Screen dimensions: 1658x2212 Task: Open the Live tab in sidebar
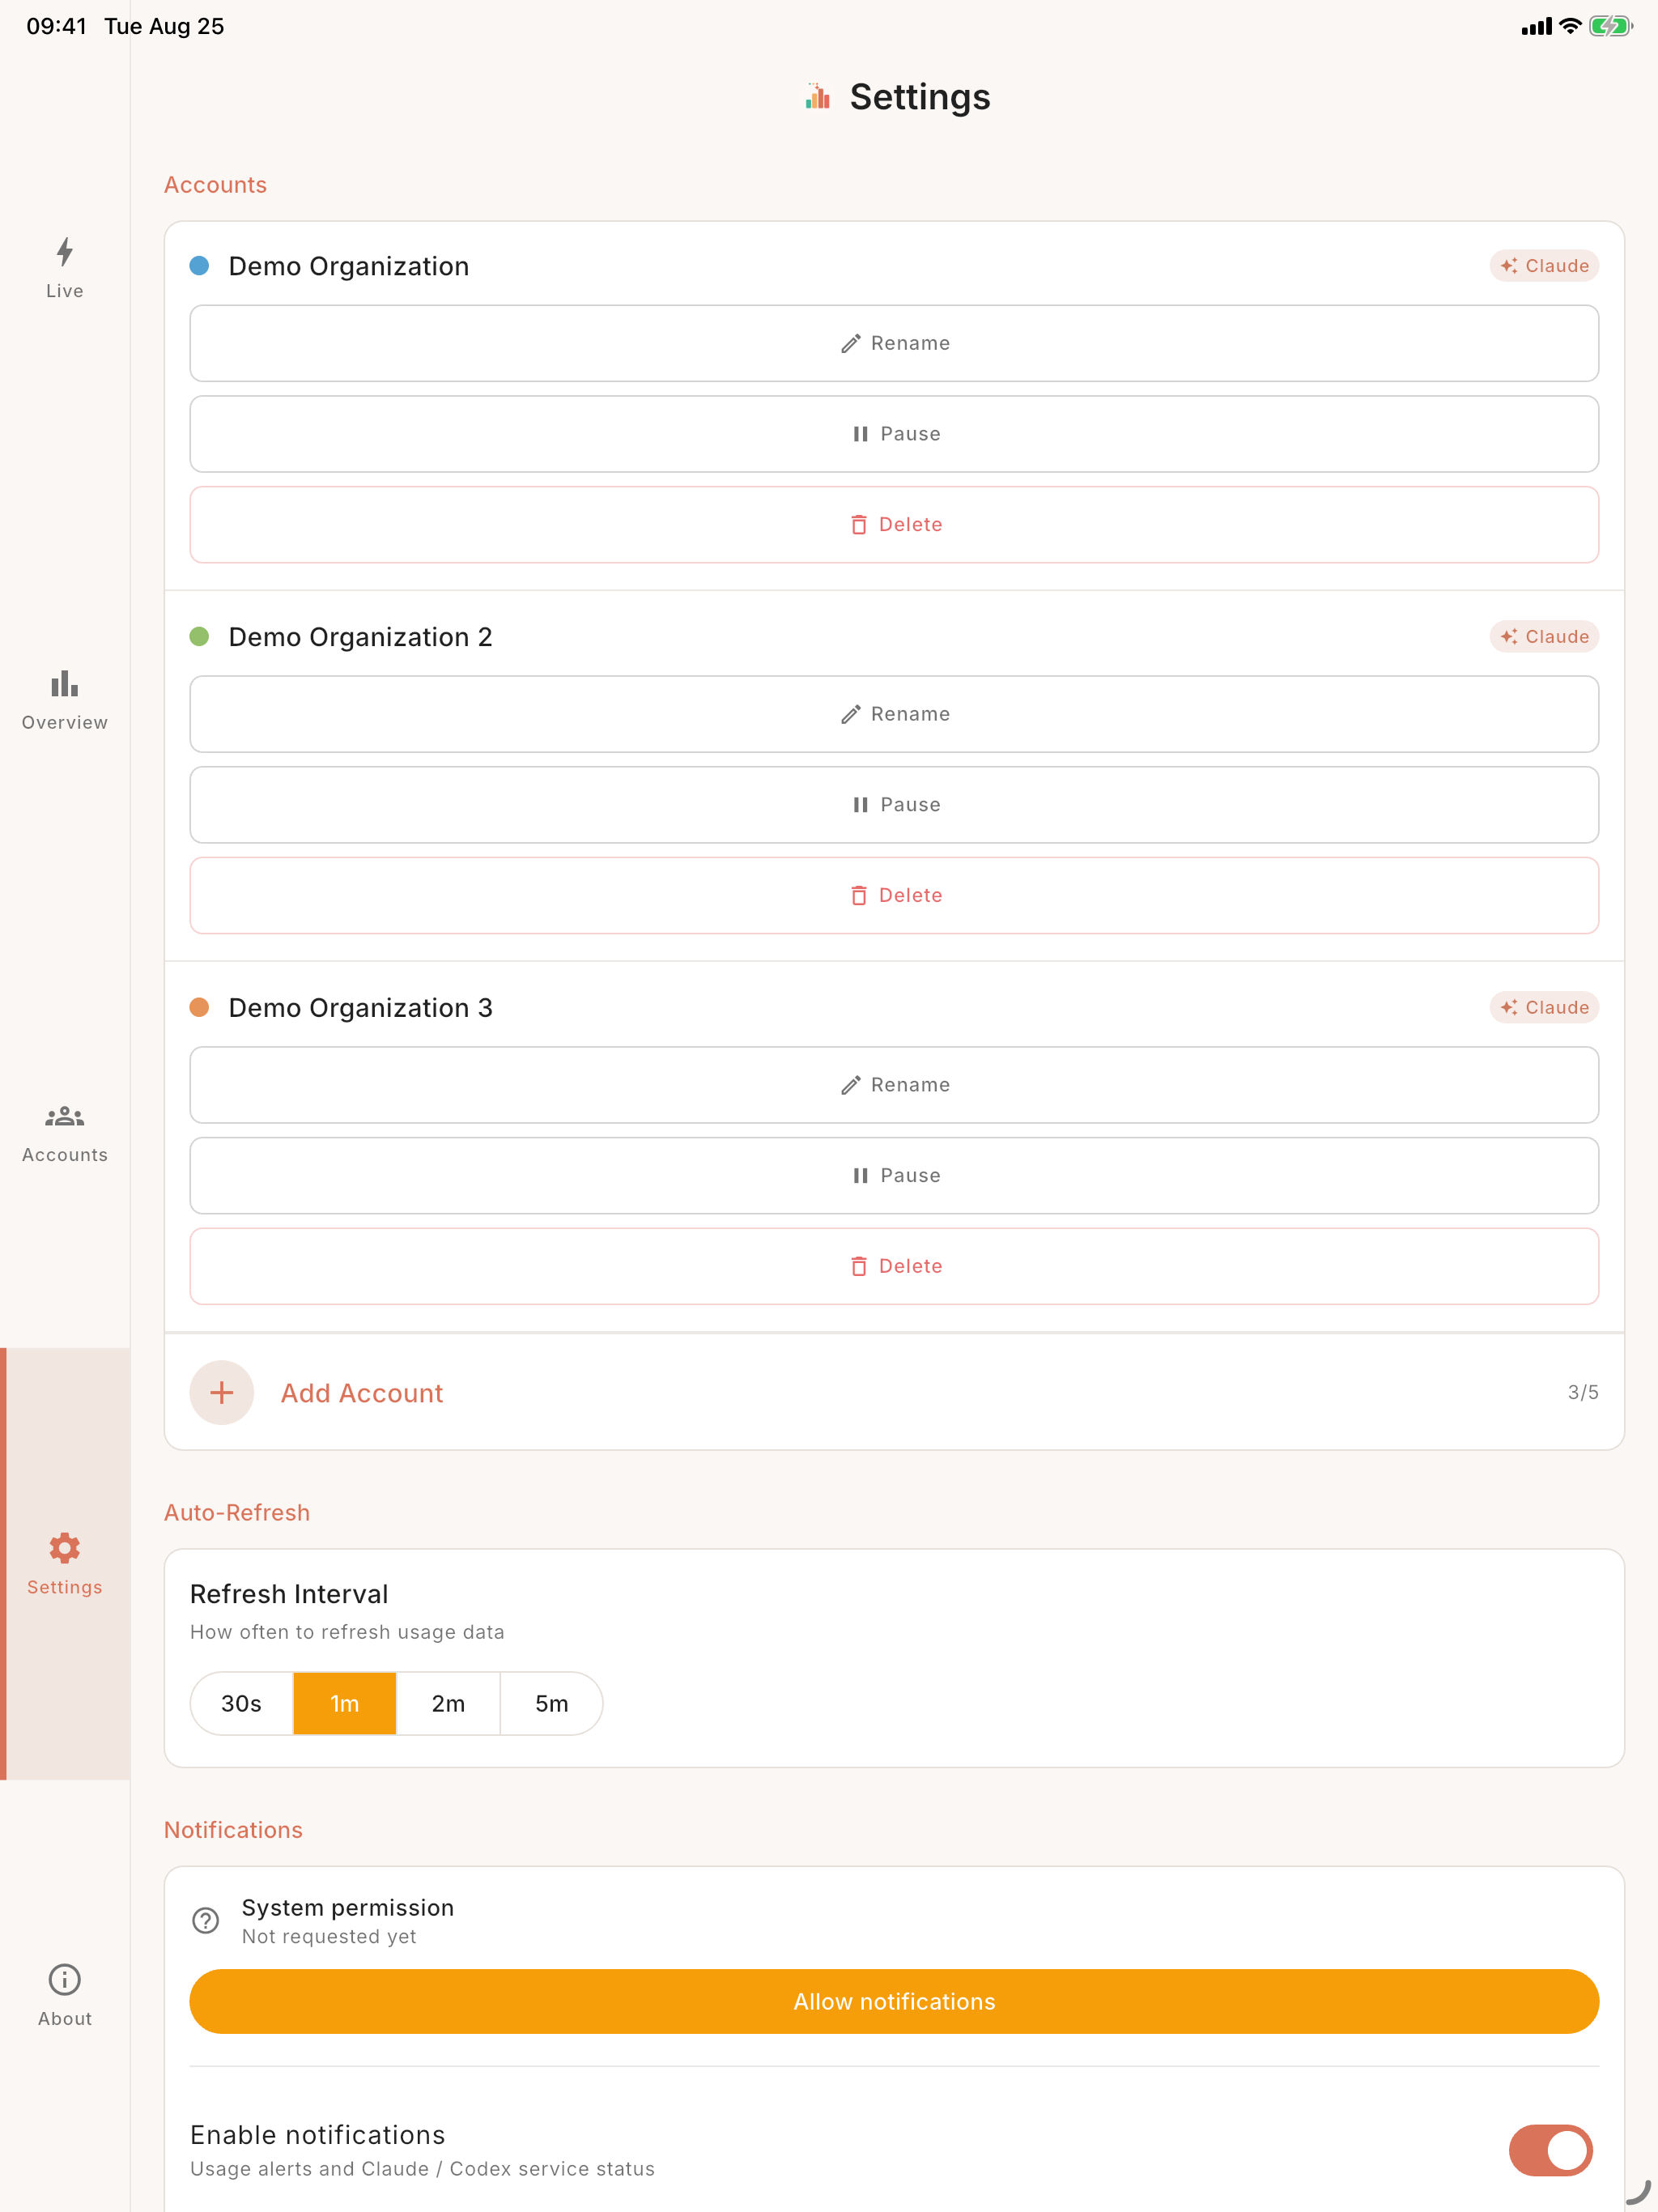(x=65, y=268)
